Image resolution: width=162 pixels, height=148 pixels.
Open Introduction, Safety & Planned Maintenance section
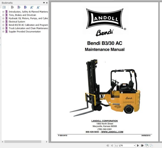[x=28, y=12]
